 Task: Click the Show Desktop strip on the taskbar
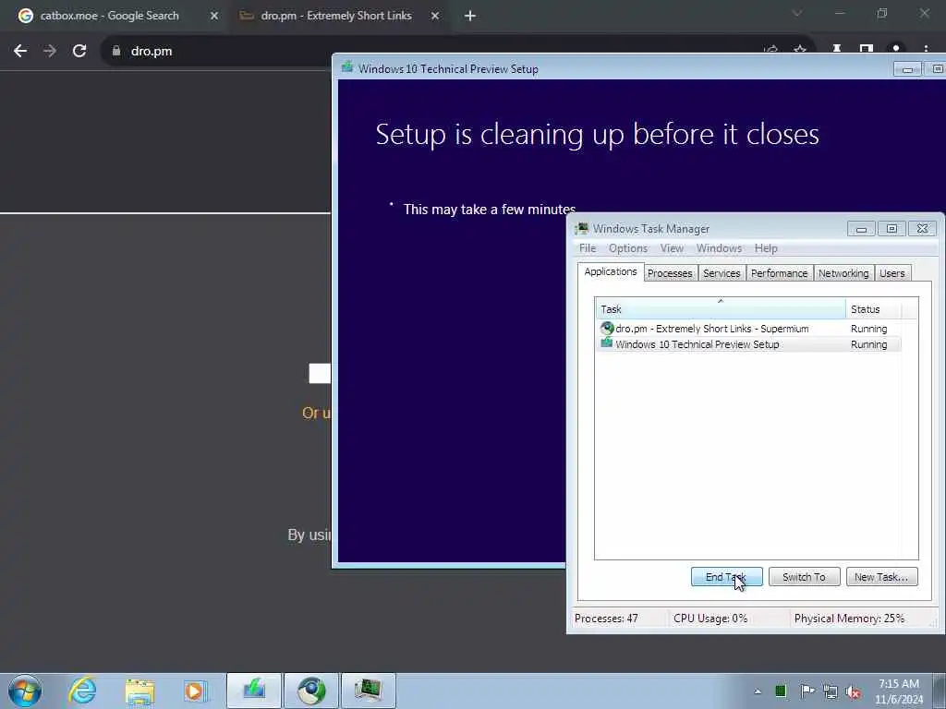(x=939, y=691)
